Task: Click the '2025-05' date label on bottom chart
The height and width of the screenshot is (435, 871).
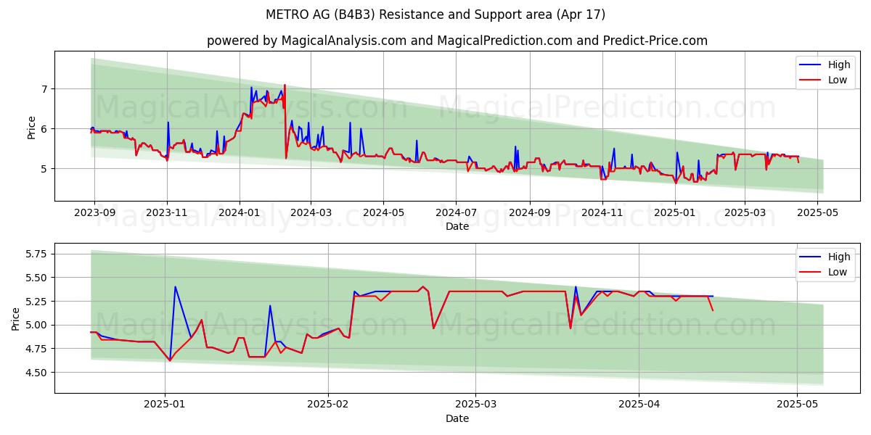Action: (797, 405)
